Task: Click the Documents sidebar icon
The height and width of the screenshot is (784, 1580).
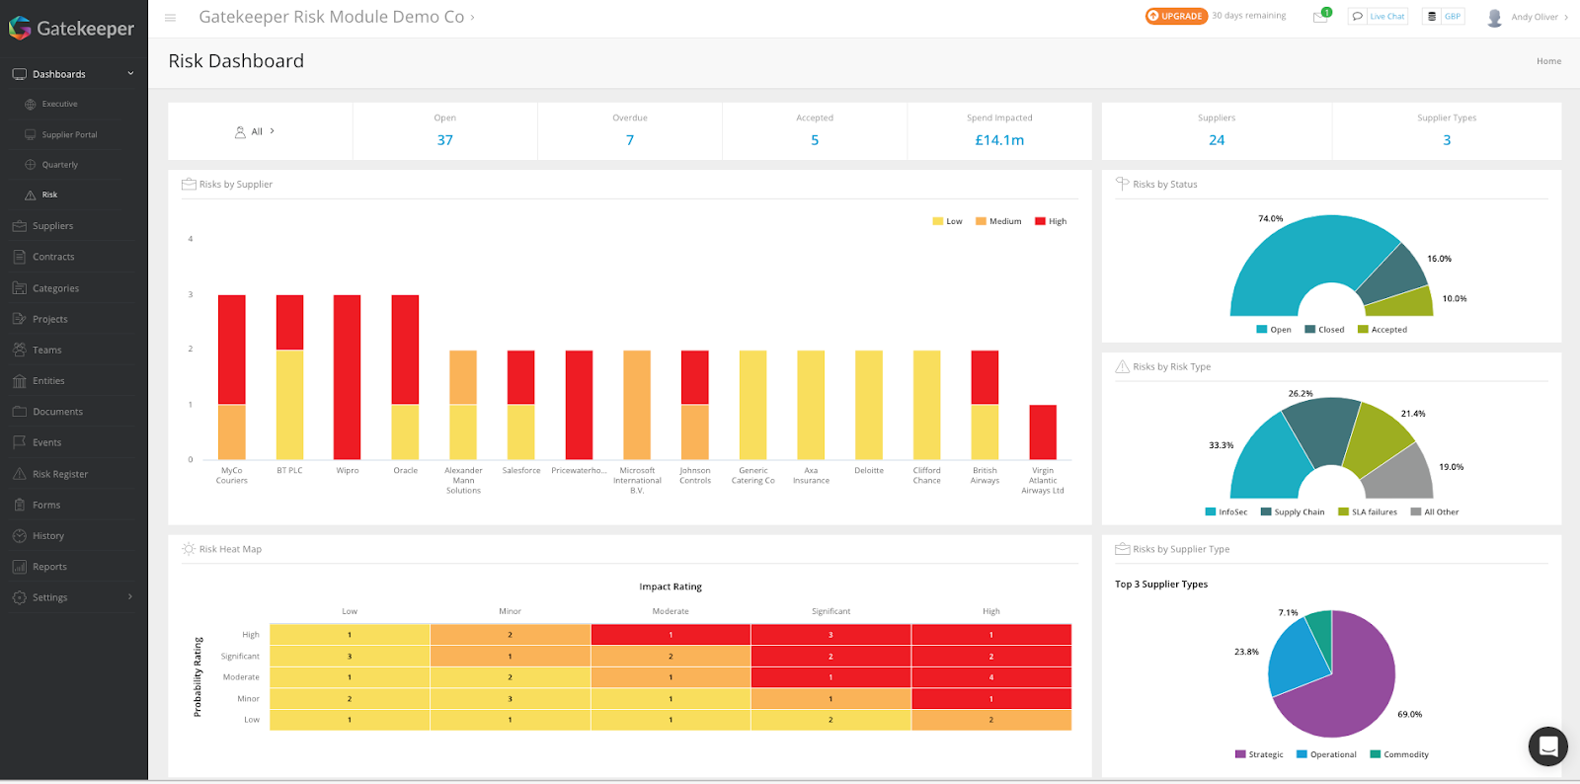Action: (19, 412)
